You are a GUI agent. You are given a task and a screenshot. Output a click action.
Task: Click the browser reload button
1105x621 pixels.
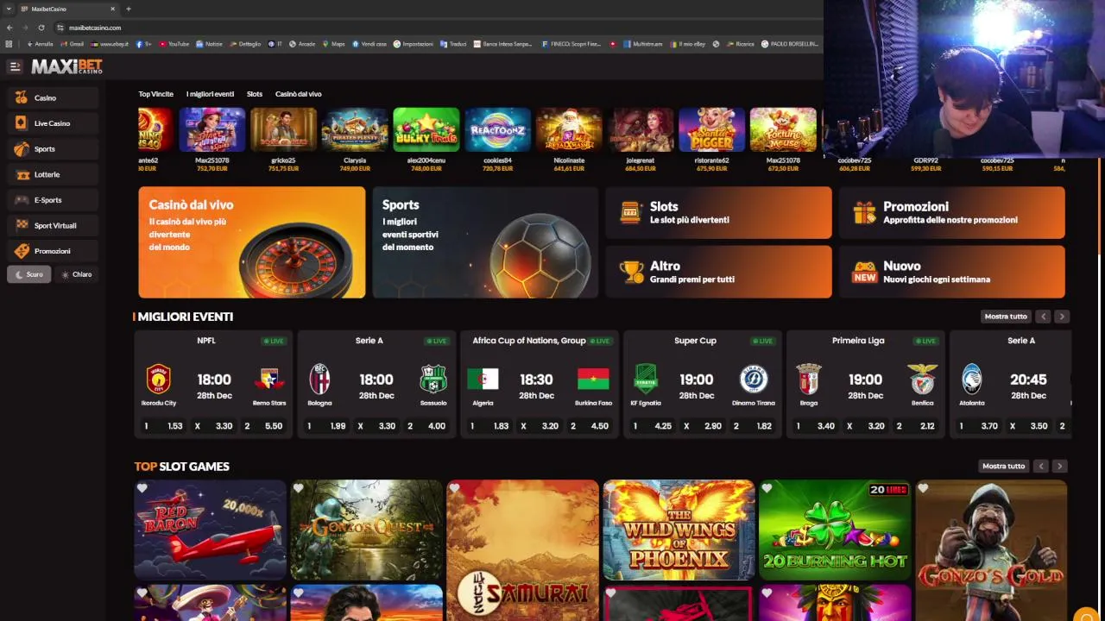(41, 28)
